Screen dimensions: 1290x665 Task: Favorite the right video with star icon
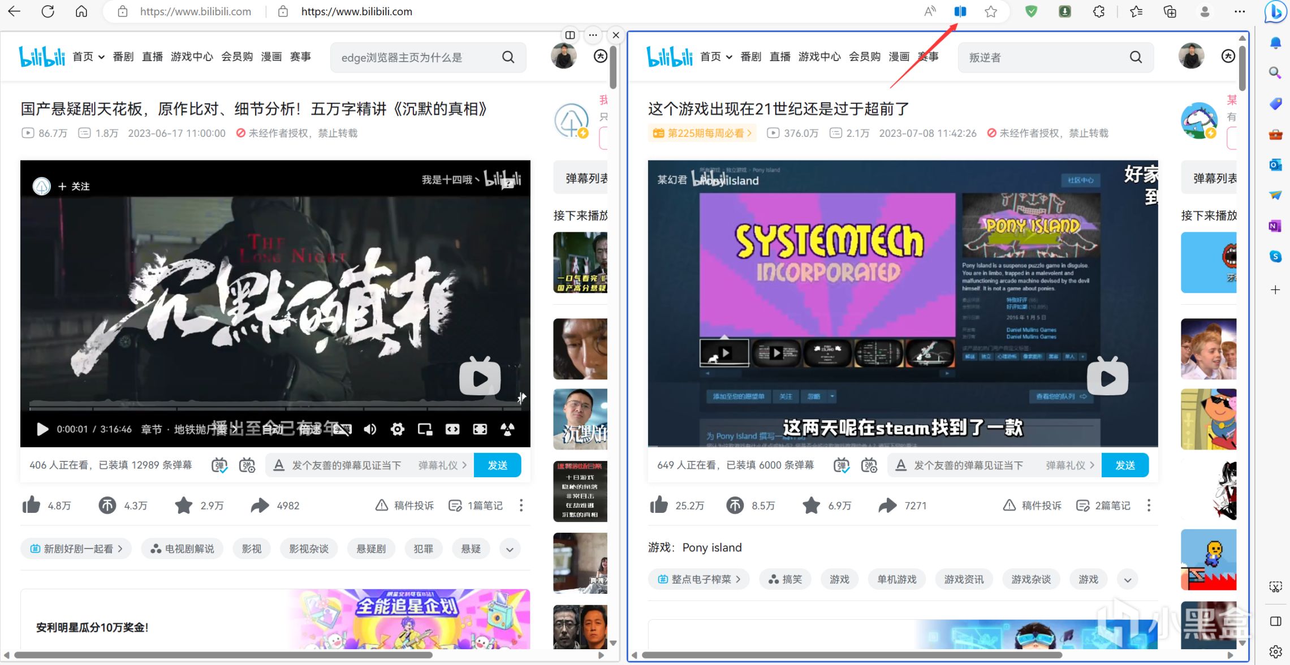[x=811, y=505]
